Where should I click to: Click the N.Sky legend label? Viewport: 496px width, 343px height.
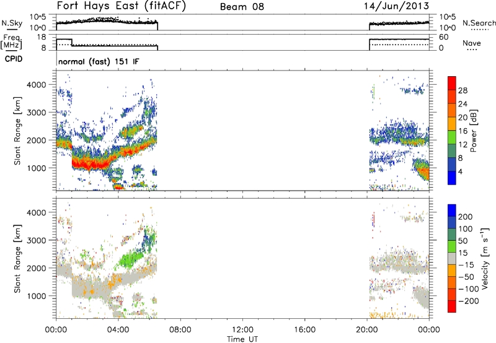click(x=12, y=23)
